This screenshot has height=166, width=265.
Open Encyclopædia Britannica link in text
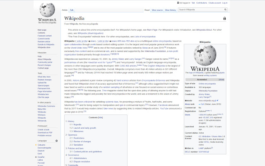(154, 81)
